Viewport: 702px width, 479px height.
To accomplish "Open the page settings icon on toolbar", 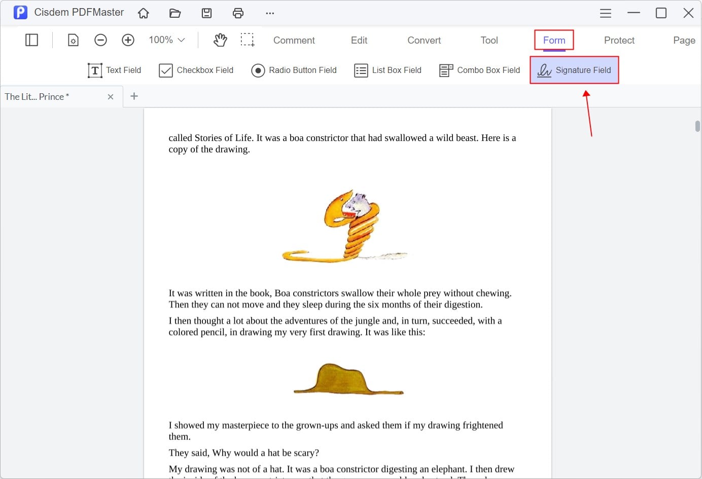I will tap(73, 40).
